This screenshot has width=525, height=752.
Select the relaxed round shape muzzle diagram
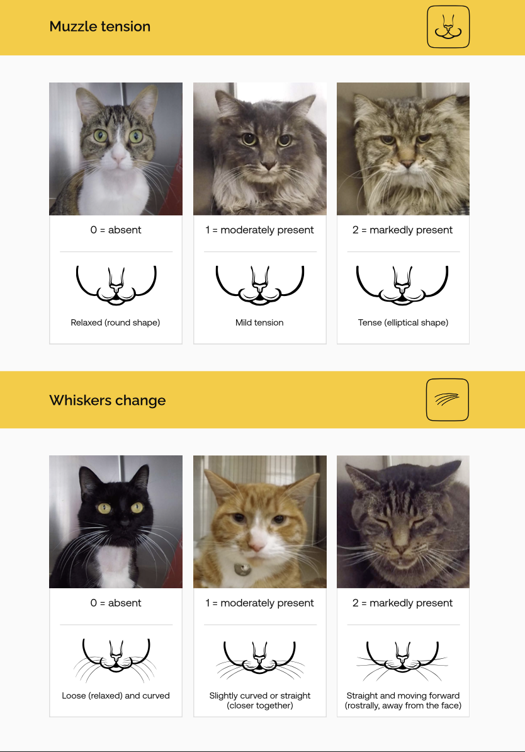[x=116, y=285]
